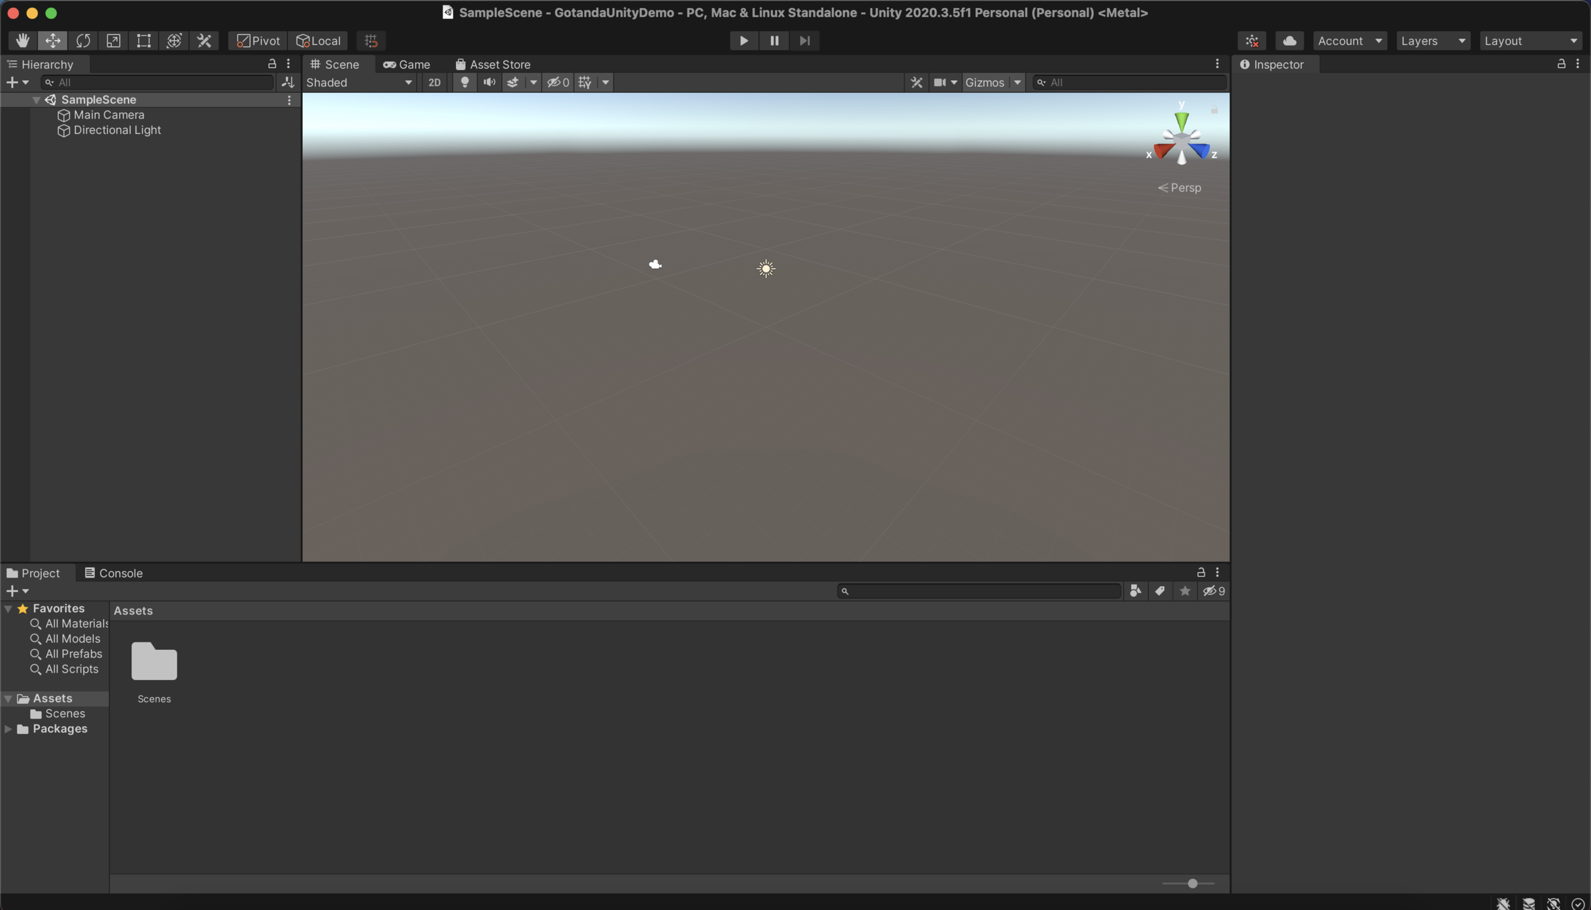Click the Step frame button

coord(805,40)
